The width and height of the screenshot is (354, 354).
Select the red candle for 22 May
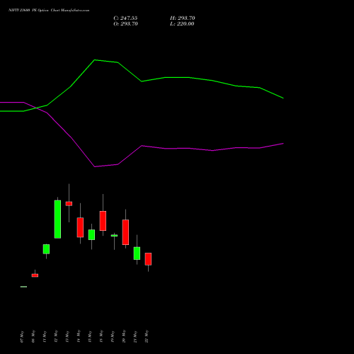click(x=148, y=259)
